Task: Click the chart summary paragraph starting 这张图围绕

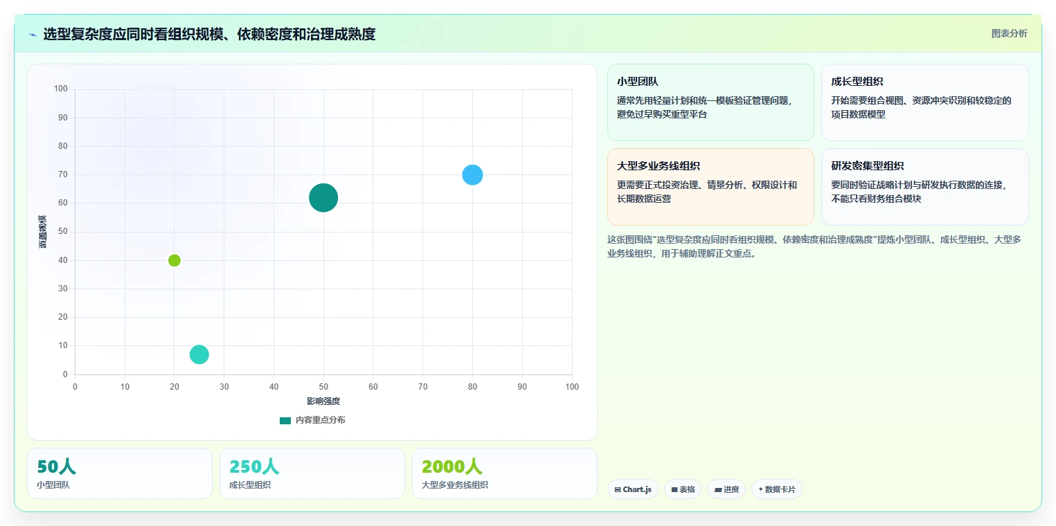Action: point(814,246)
